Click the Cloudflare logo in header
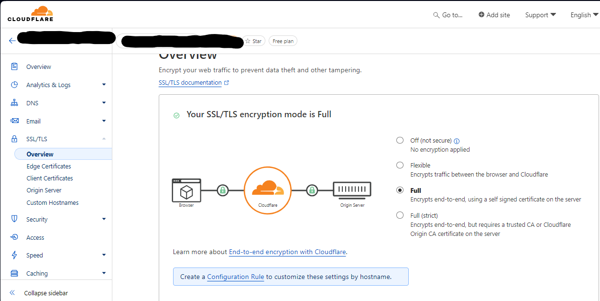This screenshot has height=301, width=600. click(31, 14)
